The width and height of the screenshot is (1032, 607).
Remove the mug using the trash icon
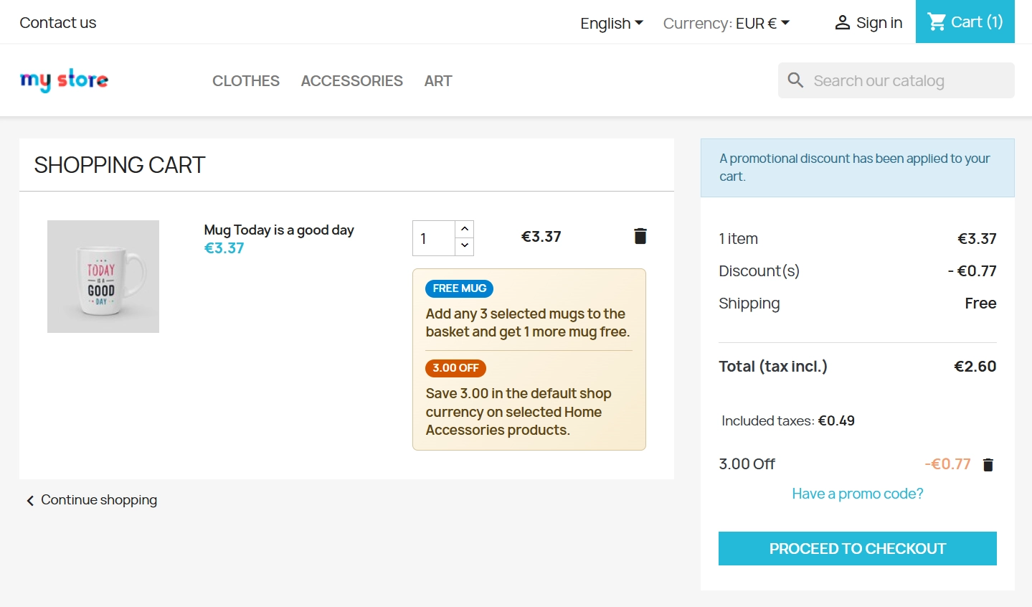point(640,235)
